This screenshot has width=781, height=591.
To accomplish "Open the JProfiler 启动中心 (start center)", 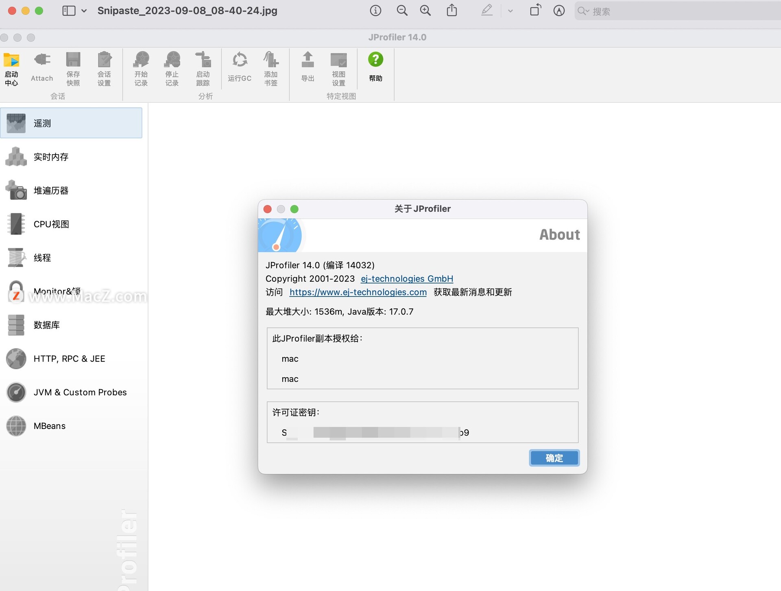I will [x=11, y=68].
